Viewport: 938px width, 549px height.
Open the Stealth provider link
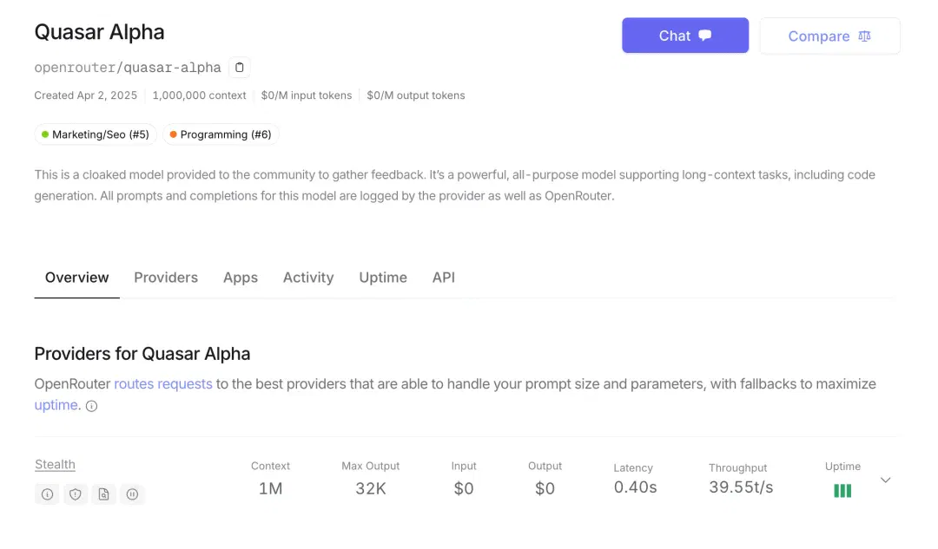tap(55, 464)
